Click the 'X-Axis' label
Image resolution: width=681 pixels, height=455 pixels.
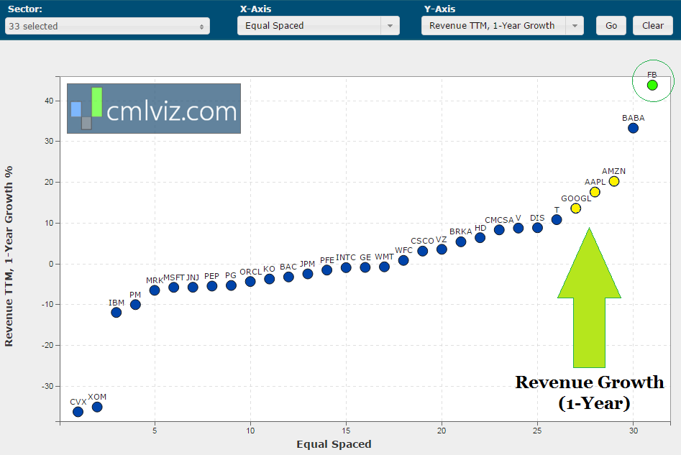pyautogui.click(x=256, y=9)
